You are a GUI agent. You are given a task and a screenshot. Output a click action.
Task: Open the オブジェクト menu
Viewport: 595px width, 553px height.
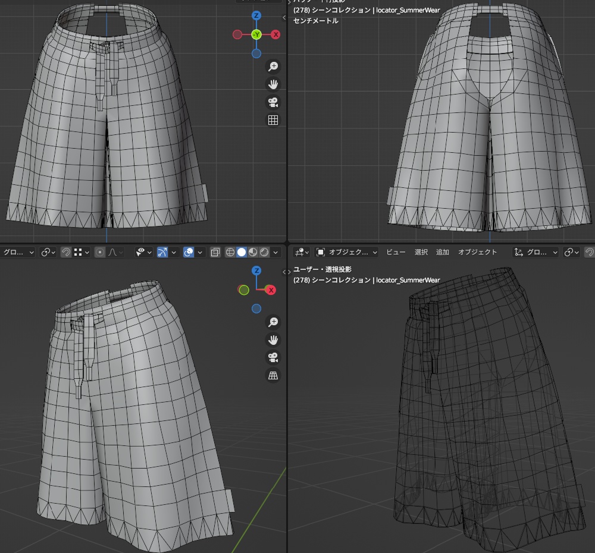point(477,252)
